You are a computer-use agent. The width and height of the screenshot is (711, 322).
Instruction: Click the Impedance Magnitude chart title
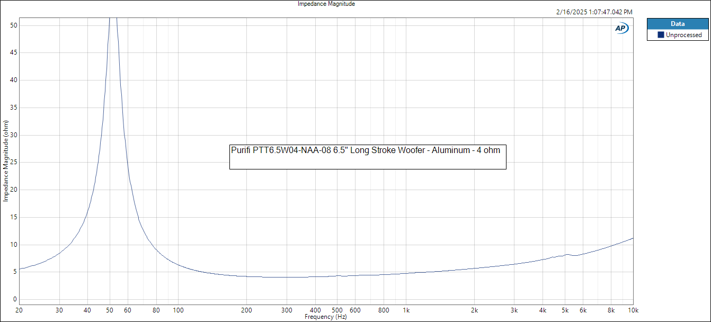point(326,4)
